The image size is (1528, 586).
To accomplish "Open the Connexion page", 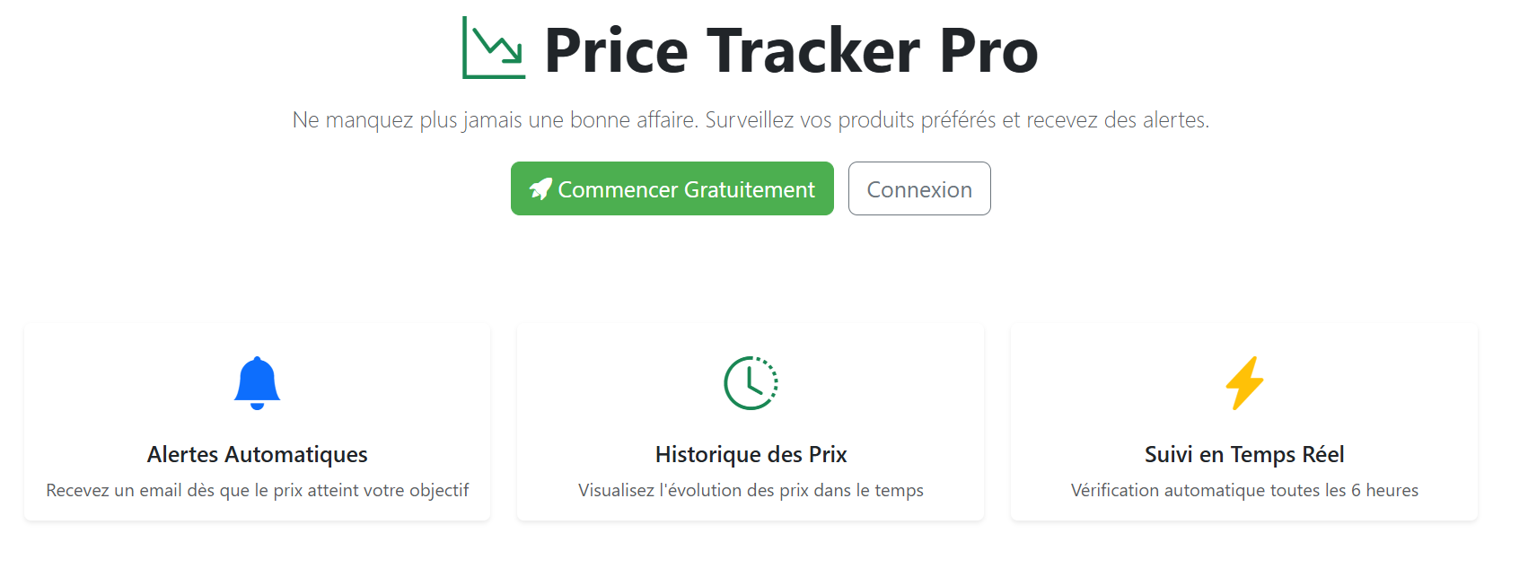I will point(919,188).
